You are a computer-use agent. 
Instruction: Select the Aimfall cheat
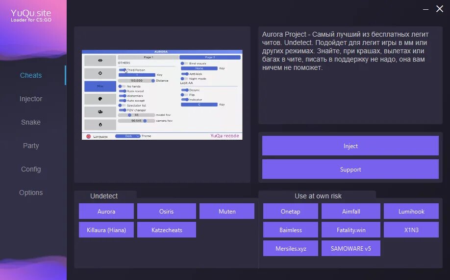point(350,212)
